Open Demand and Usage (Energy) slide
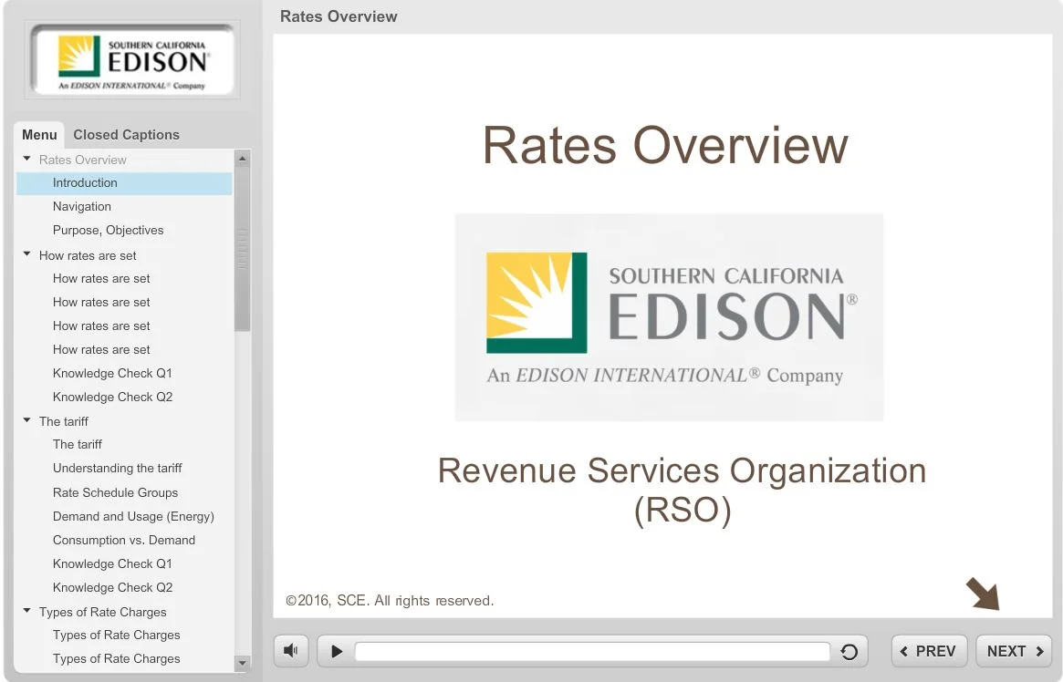Viewport: 1063px width, 682px height. 133,516
